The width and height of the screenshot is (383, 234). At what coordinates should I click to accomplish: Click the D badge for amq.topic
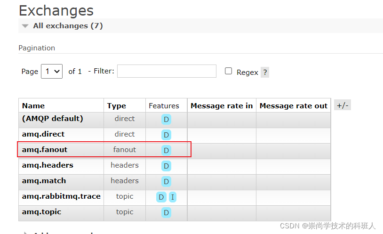point(167,213)
